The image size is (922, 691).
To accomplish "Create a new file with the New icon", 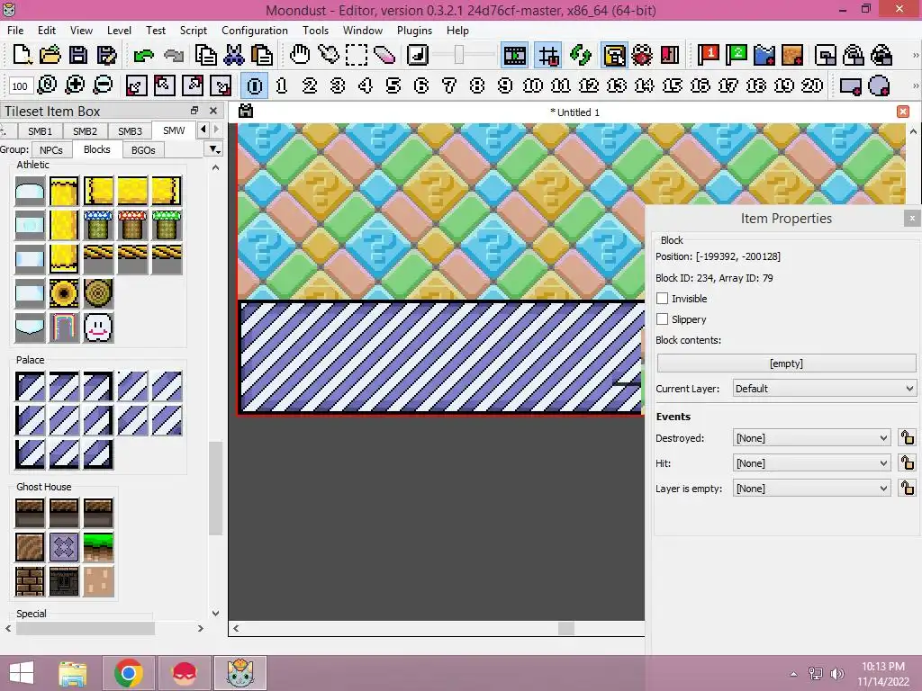I will [22, 55].
